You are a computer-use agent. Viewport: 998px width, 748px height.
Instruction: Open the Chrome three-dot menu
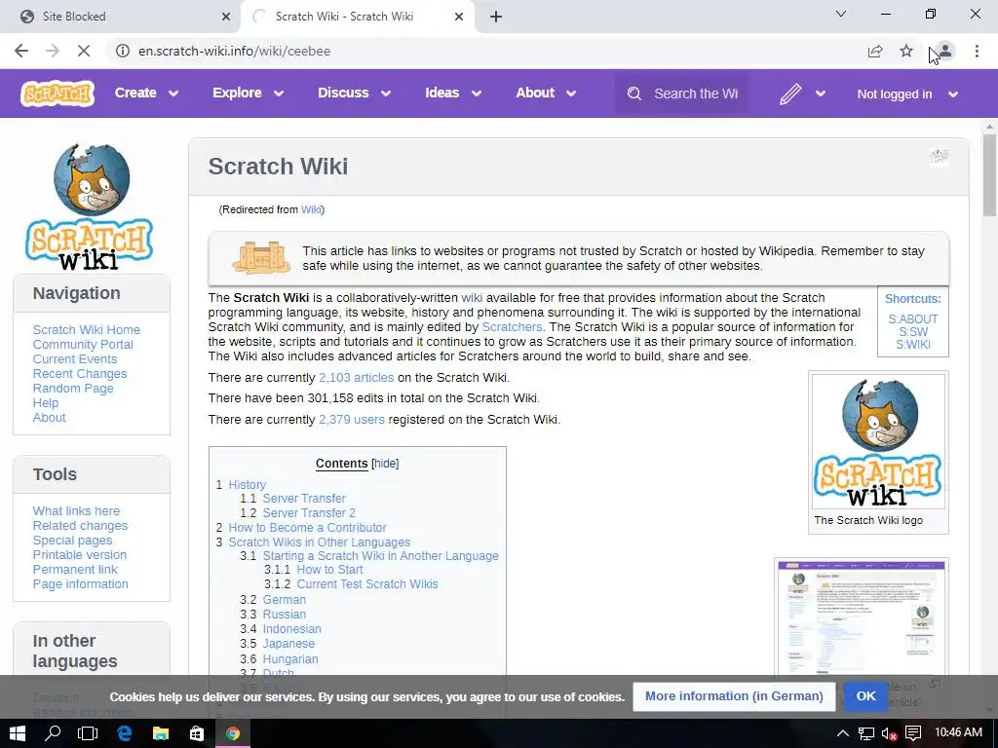977,51
